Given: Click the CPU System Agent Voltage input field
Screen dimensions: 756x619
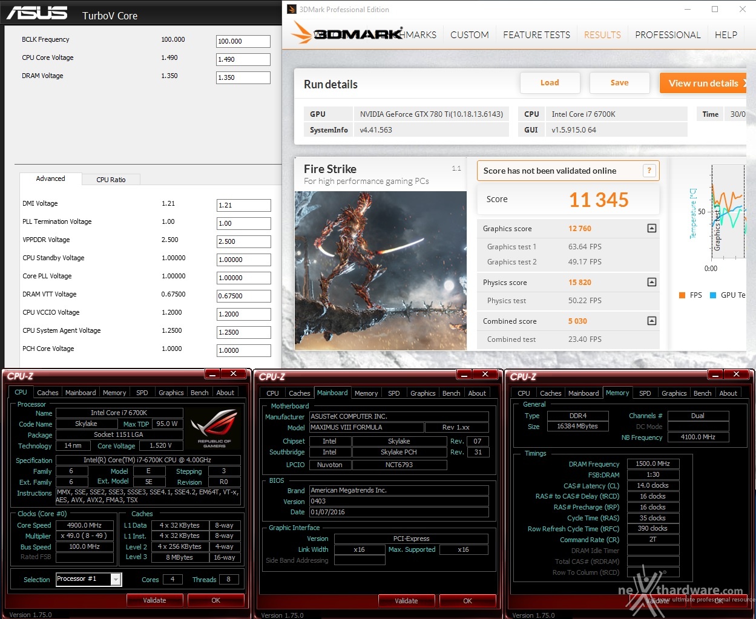Looking at the screenshot, I should (243, 332).
